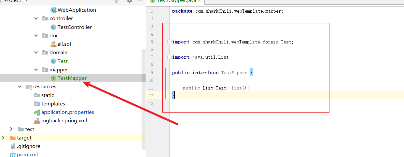Collapse the resources folder
This screenshot has height=157, width=404.
(x=20, y=87)
